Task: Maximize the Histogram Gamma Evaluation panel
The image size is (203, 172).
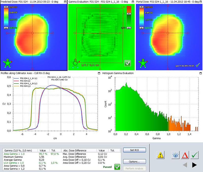Action: coord(201,73)
